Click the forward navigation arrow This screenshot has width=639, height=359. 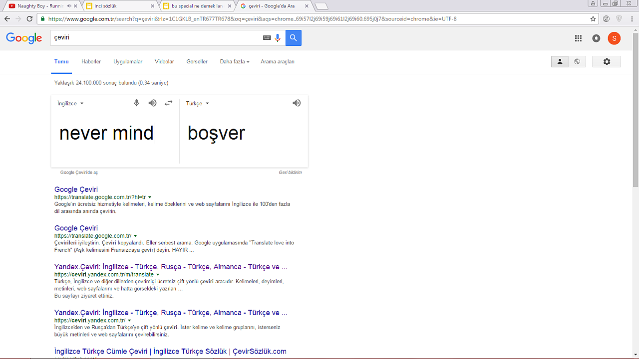18,19
